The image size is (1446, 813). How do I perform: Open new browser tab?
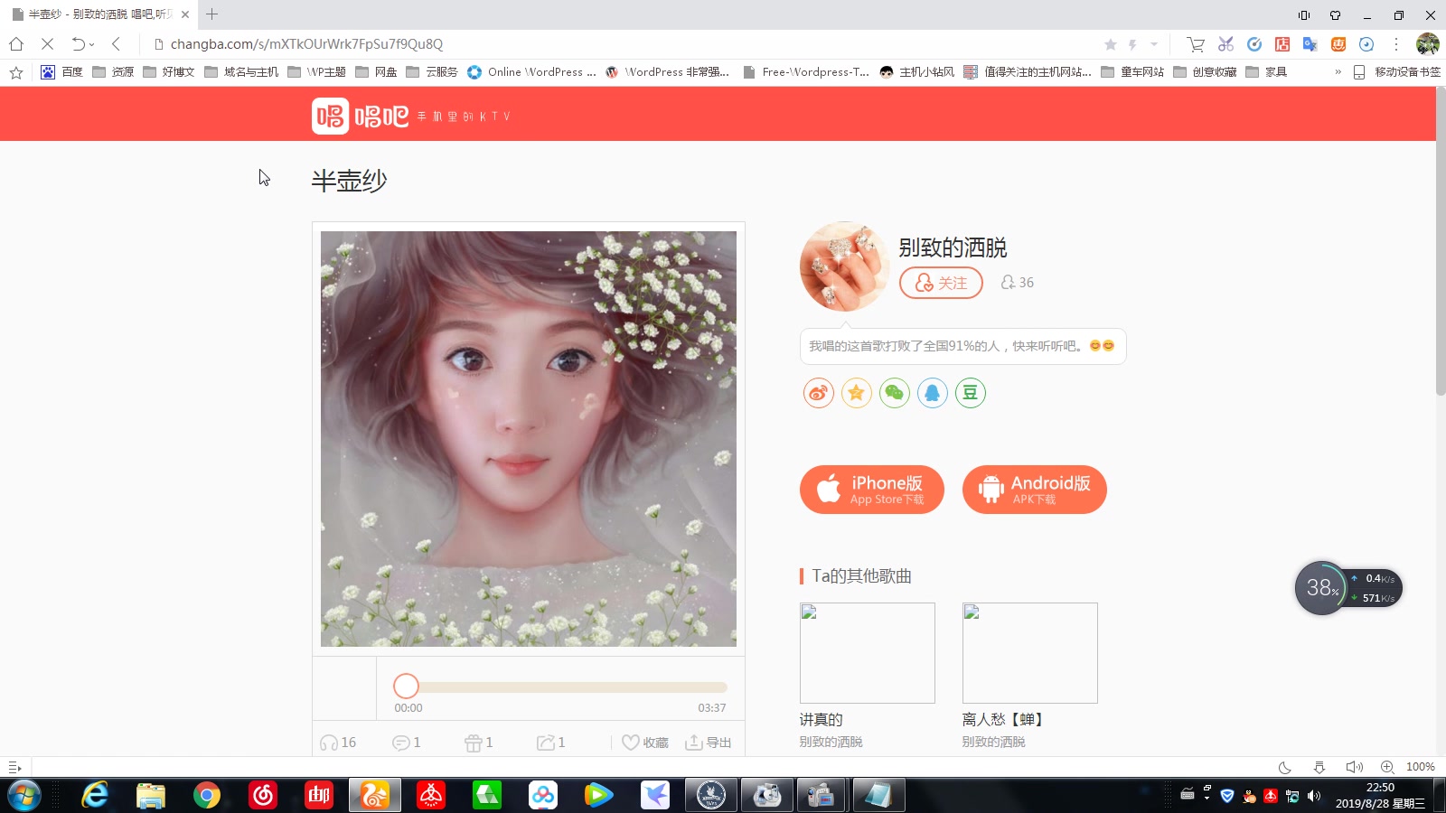tap(211, 14)
